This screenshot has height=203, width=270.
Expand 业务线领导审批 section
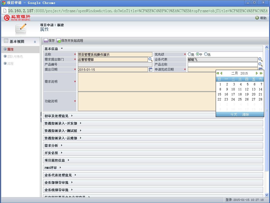(x=72, y=190)
